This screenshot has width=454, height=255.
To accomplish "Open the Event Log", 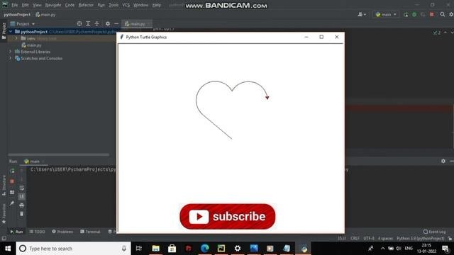I will coord(434,232).
